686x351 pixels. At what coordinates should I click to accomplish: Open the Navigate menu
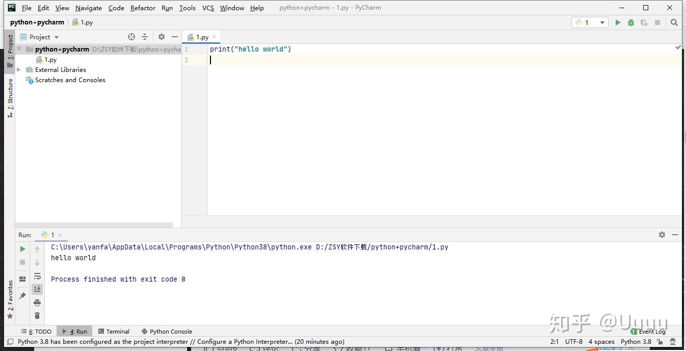click(88, 8)
